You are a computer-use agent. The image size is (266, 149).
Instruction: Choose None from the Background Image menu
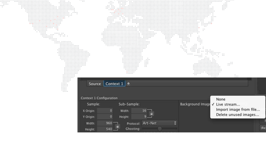[221, 100]
